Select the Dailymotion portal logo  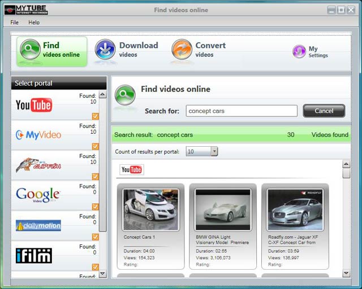38,225
